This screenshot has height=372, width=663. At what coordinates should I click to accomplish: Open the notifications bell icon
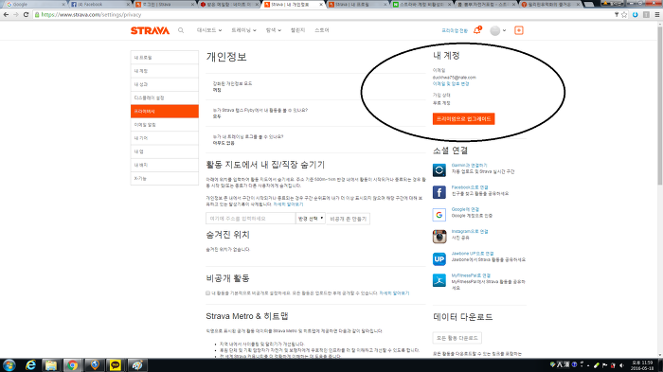pos(477,30)
